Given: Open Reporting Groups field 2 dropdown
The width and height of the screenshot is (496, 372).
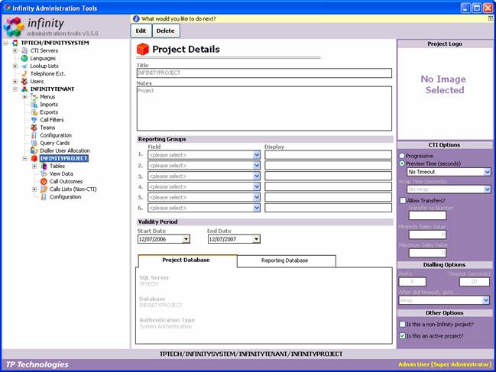Looking at the screenshot, I should 257,165.
